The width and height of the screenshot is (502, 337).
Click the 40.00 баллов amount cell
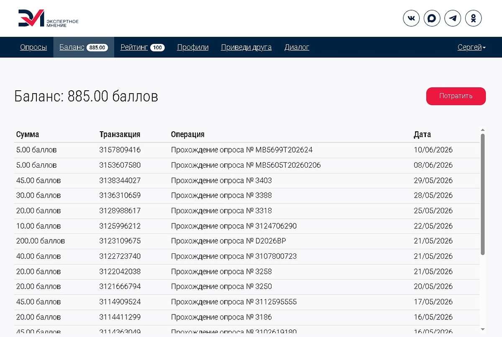pos(38,256)
